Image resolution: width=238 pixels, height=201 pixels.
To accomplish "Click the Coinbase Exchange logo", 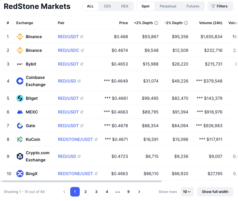I will coord(20,81).
